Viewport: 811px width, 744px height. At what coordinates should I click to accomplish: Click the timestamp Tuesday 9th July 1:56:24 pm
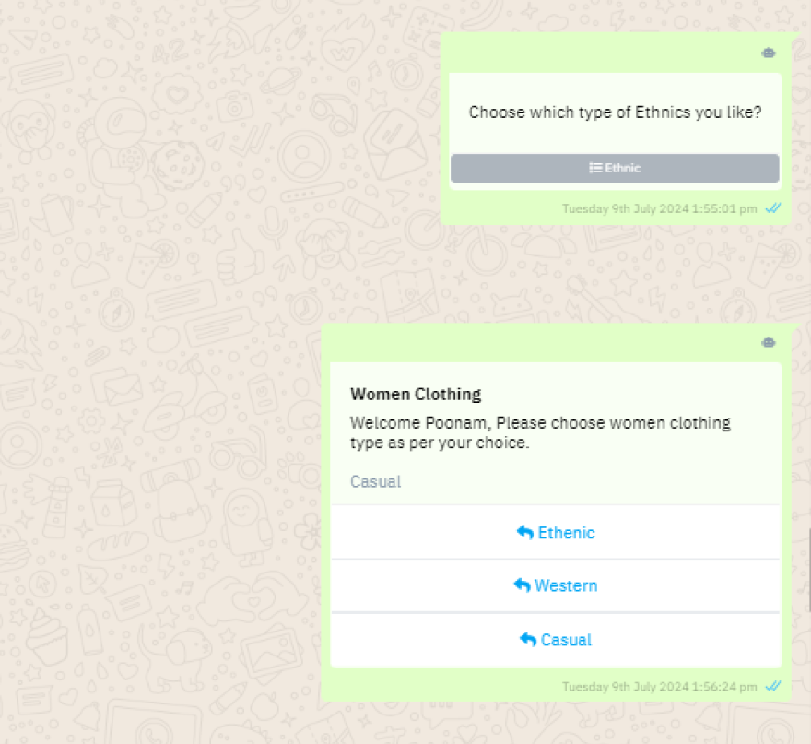[x=659, y=687]
